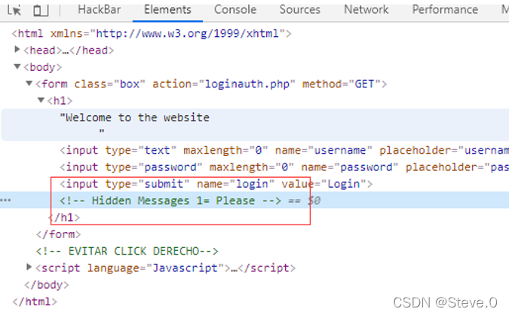The width and height of the screenshot is (509, 315).
Task: Open the Console tab
Action: tap(235, 9)
